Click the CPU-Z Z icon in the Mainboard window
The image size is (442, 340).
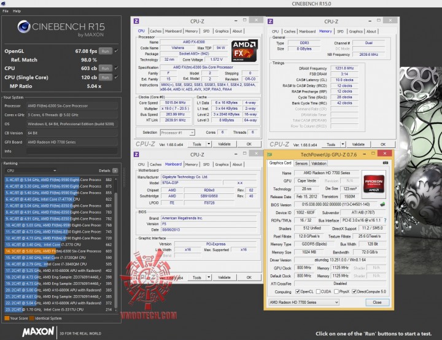coord(136,154)
